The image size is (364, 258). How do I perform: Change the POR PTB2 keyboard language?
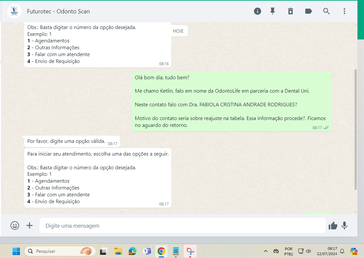(289, 251)
